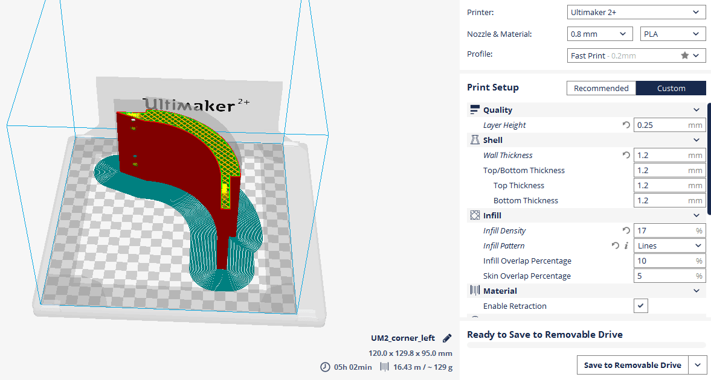The width and height of the screenshot is (711, 380).
Task: Open the Infill Pattern dropdown set to Lines
Action: coord(669,245)
